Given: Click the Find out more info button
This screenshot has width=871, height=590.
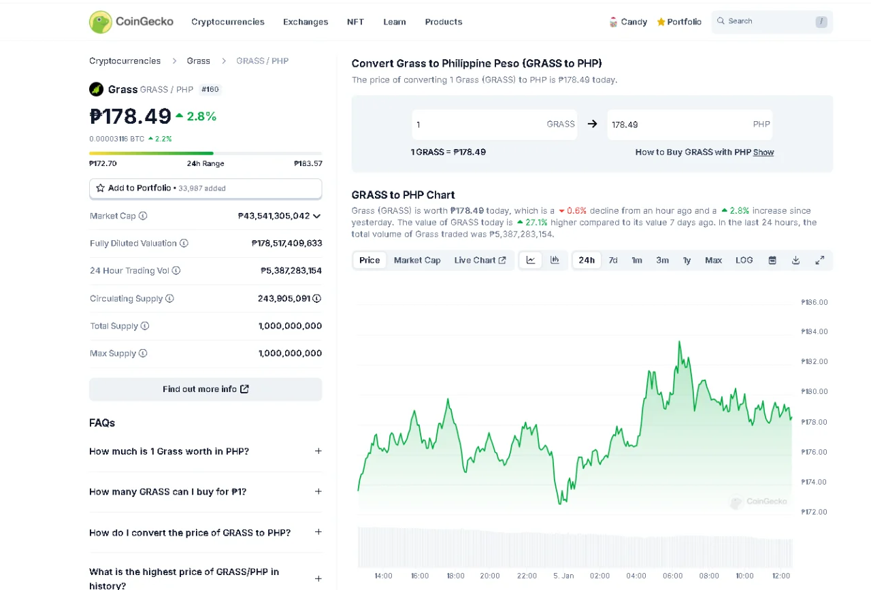Looking at the screenshot, I should (x=206, y=389).
